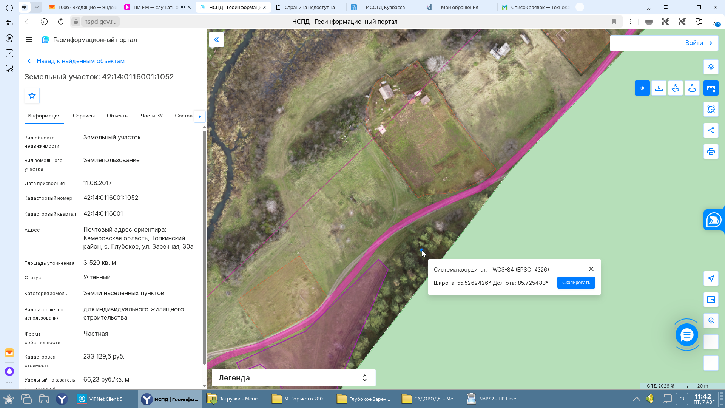
Task: Open the print map tool
Action: point(711,151)
